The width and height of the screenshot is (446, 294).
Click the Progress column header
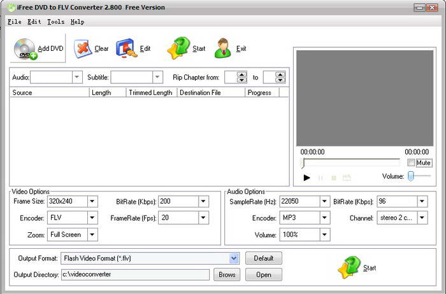pyautogui.click(x=262, y=93)
